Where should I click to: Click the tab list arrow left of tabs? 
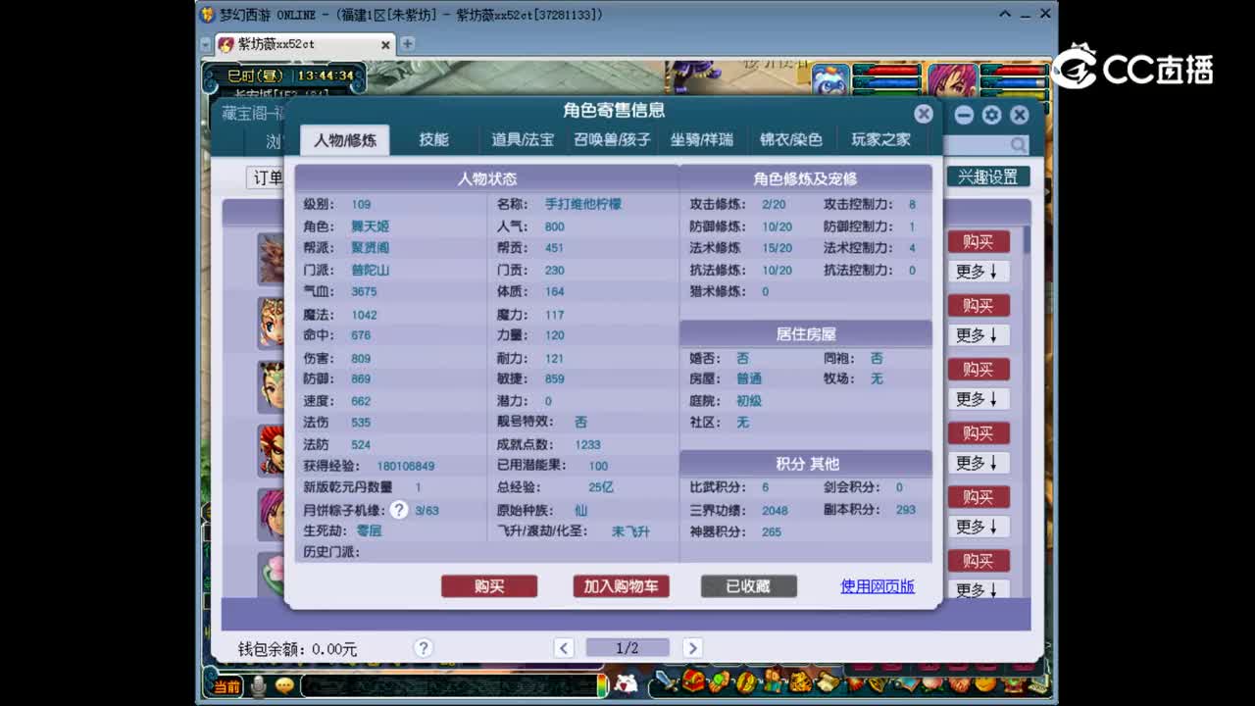click(206, 45)
